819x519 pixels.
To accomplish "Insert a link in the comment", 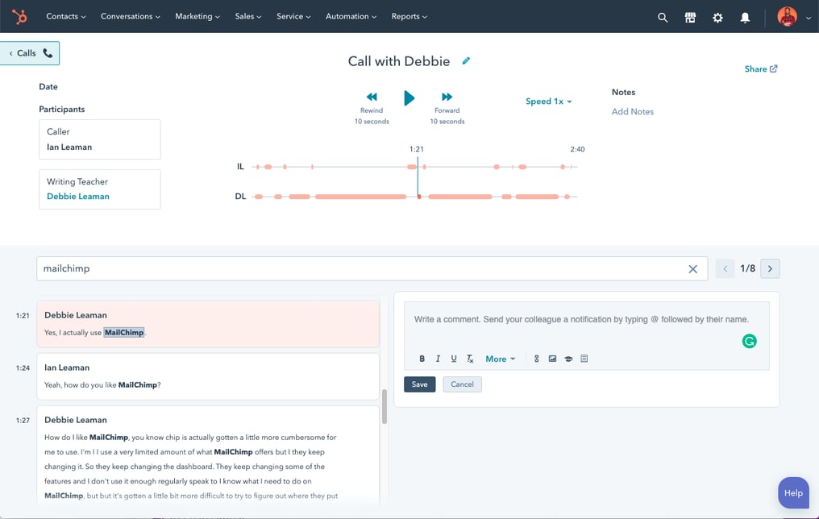I will click(536, 359).
